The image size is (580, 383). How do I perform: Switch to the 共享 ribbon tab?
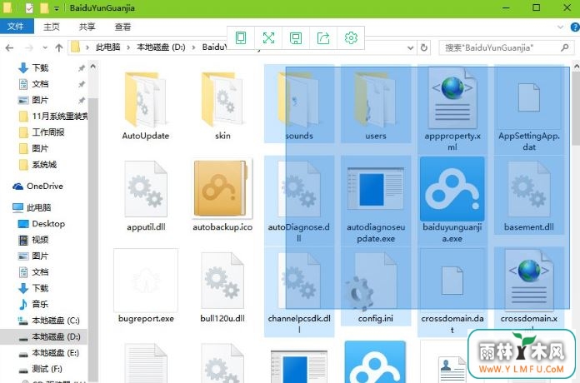(87, 27)
